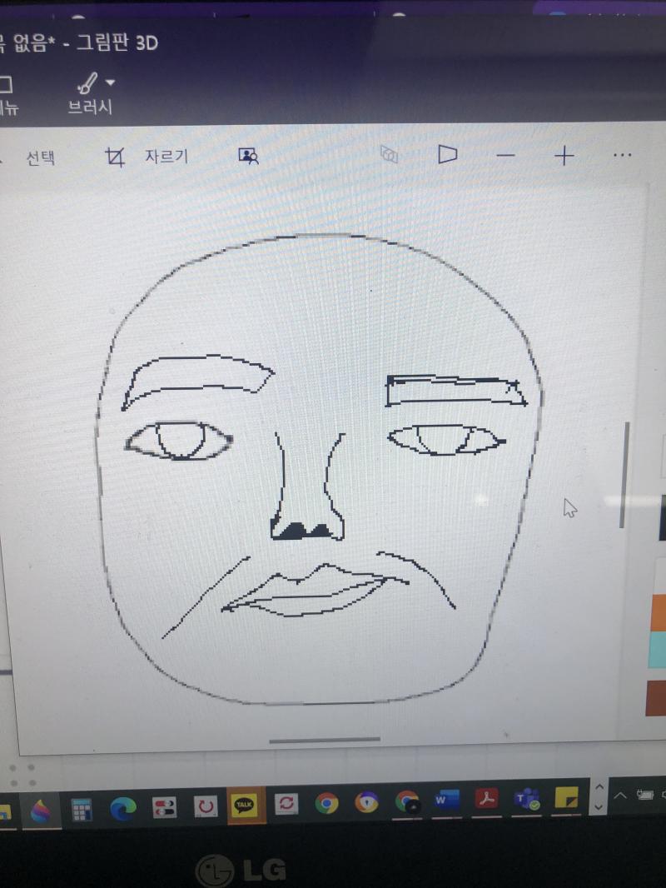The width and height of the screenshot is (666, 888).
Task: Click the battery icon in system tray
Action: pyautogui.click(x=646, y=795)
